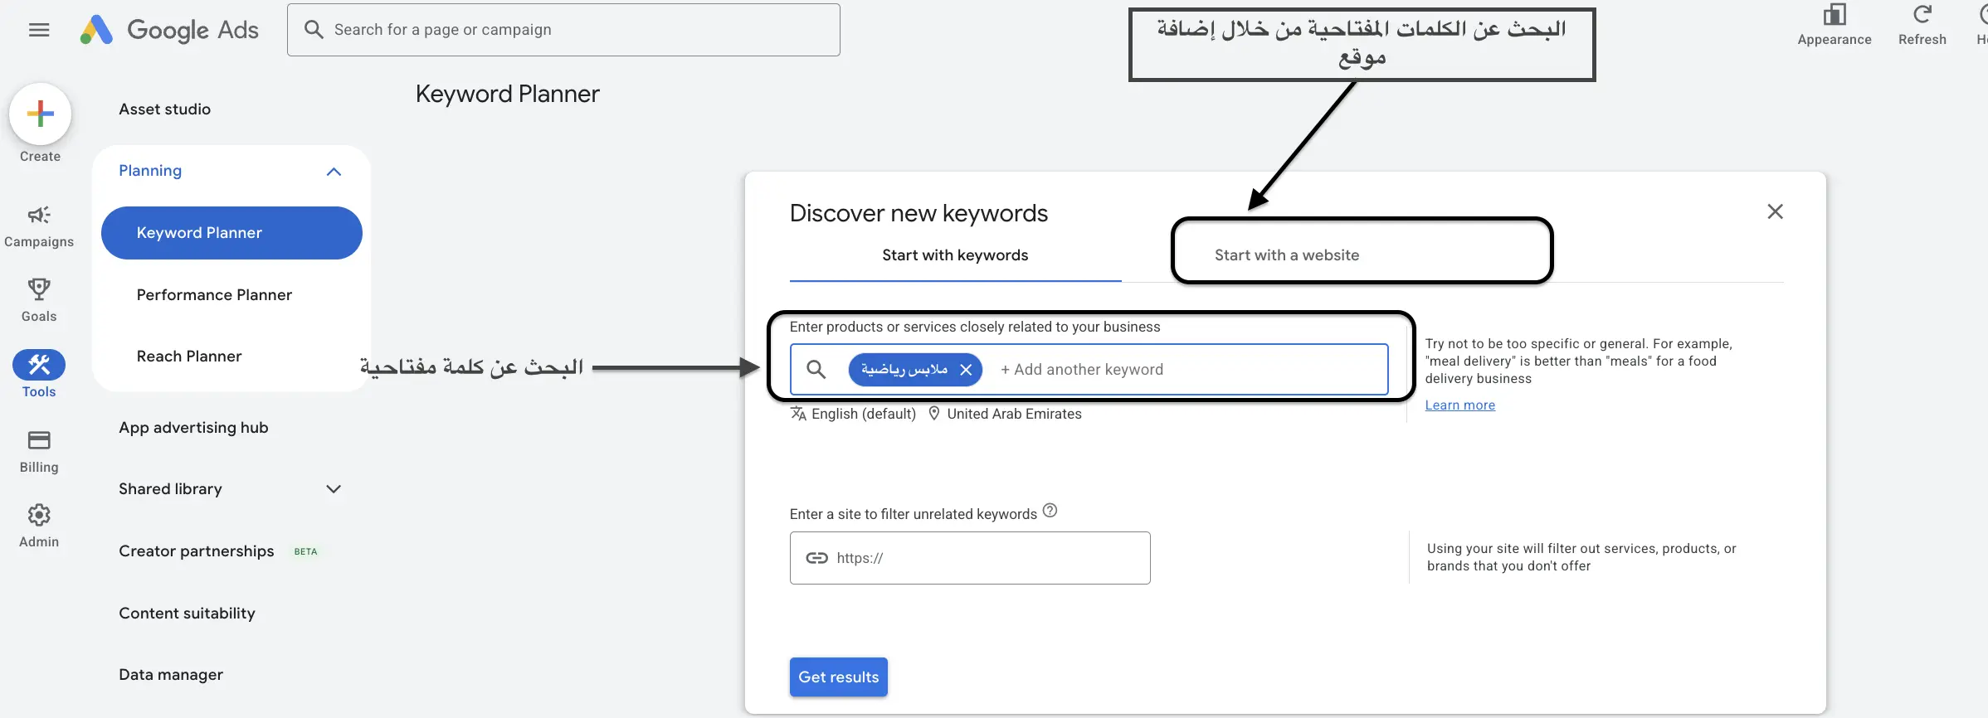Viewport: 1988px width, 718px height.
Task: Click the Create plus button
Action: tap(40, 114)
